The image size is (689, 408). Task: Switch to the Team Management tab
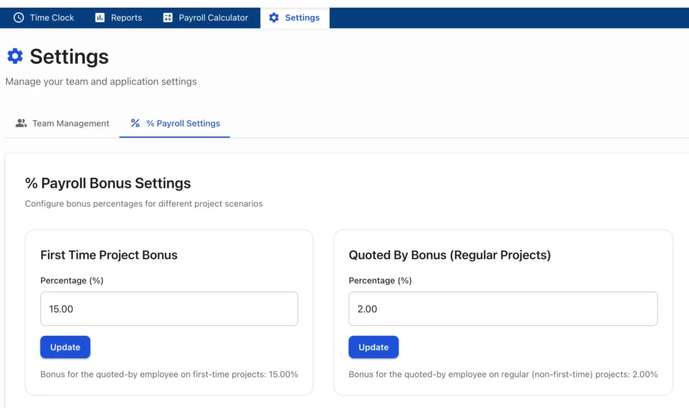pyautogui.click(x=61, y=123)
